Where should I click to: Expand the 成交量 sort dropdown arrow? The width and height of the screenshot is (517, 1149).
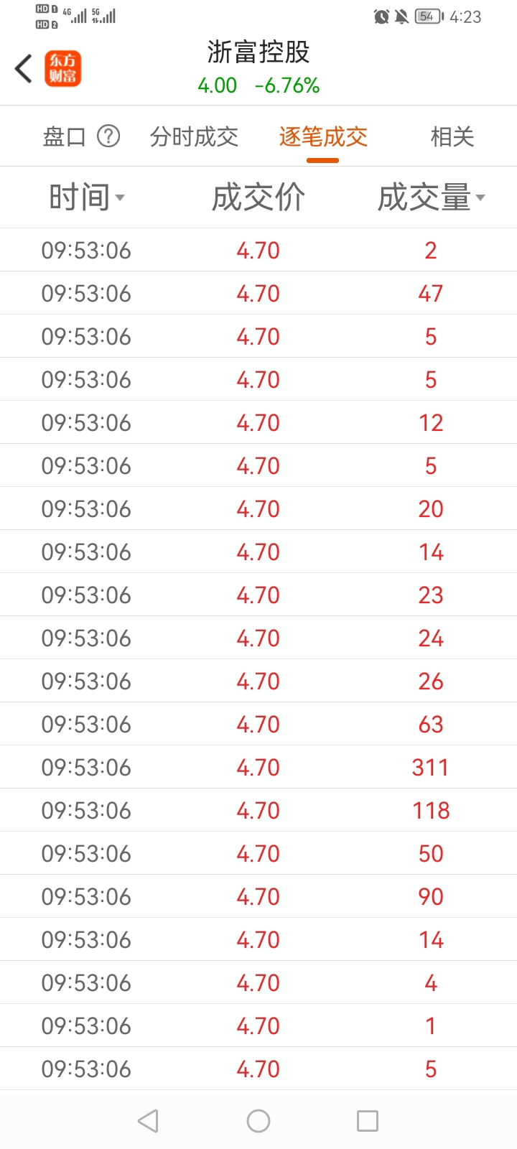pos(480,198)
